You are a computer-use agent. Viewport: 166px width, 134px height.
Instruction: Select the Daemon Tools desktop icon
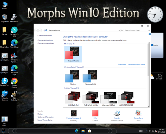(x=5, y=82)
